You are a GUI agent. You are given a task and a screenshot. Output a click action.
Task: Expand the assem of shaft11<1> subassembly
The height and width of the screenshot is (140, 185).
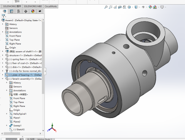point(3,52)
